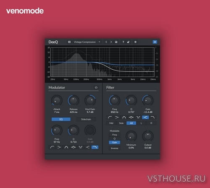The height and width of the screenshot is (188, 210).
Task: Open the preset browser icon beside the preset name
Action: pyautogui.click(x=69, y=42)
